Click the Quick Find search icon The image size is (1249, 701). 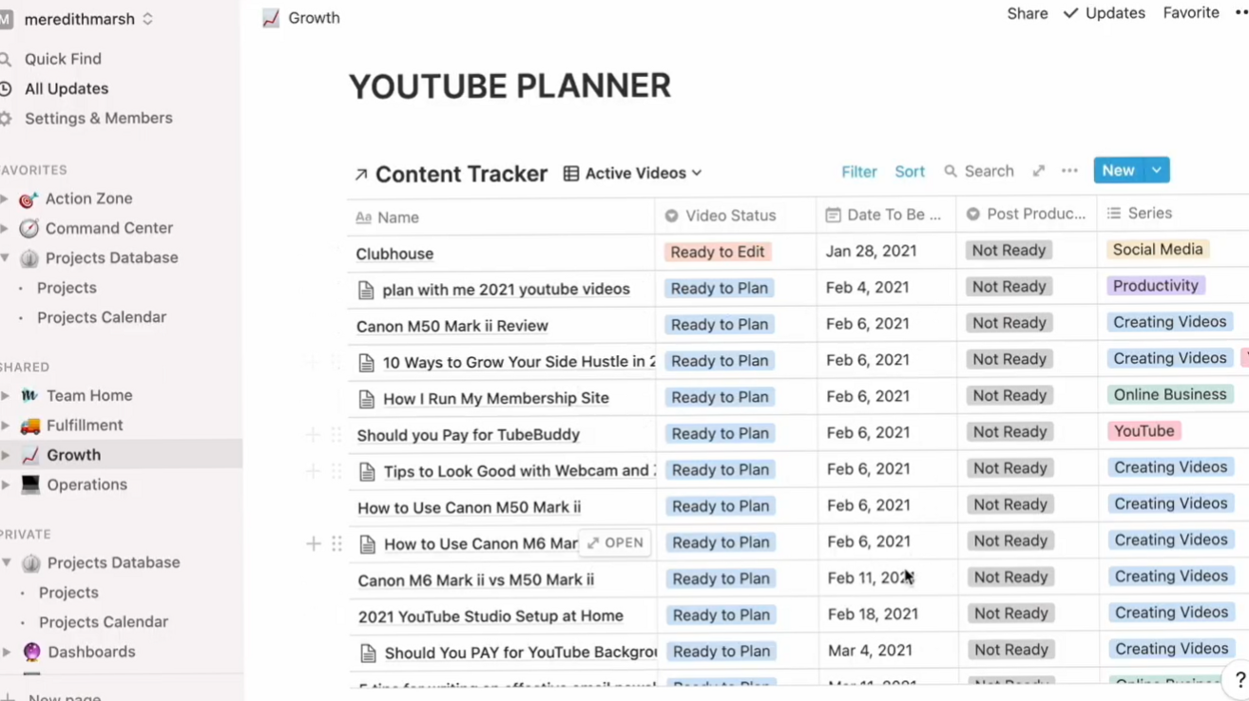click(x=8, y=58)
